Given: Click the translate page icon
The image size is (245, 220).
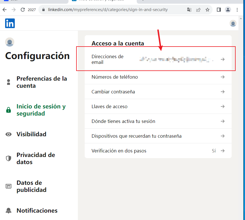Looking at the screenshot, I should (x=189, y=10).
